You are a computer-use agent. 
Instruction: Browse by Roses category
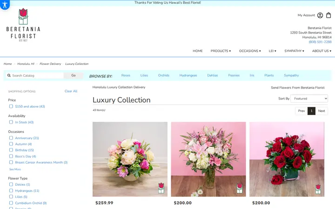126,75
